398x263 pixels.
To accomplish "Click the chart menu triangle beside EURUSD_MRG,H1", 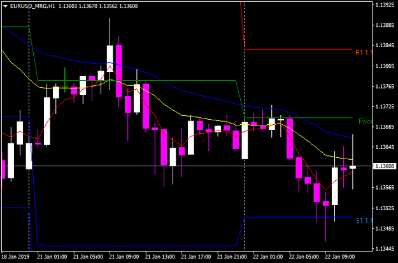I will click(5, 6).
